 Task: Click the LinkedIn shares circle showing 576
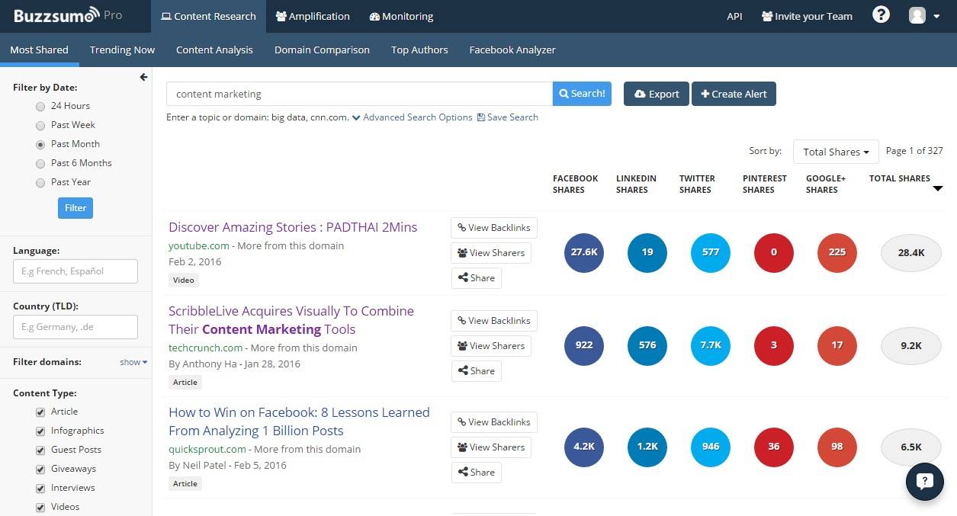647,345
